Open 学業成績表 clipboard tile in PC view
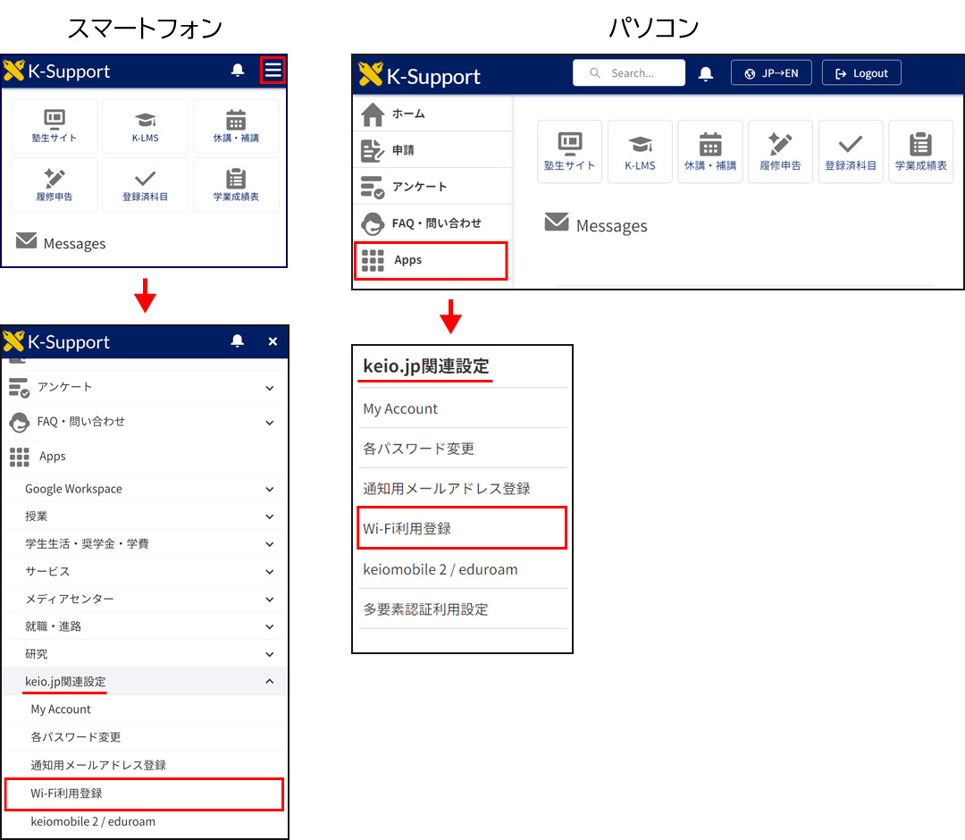Screen dimensions: 965x840 pyautogui.click(x=920, y=152)
